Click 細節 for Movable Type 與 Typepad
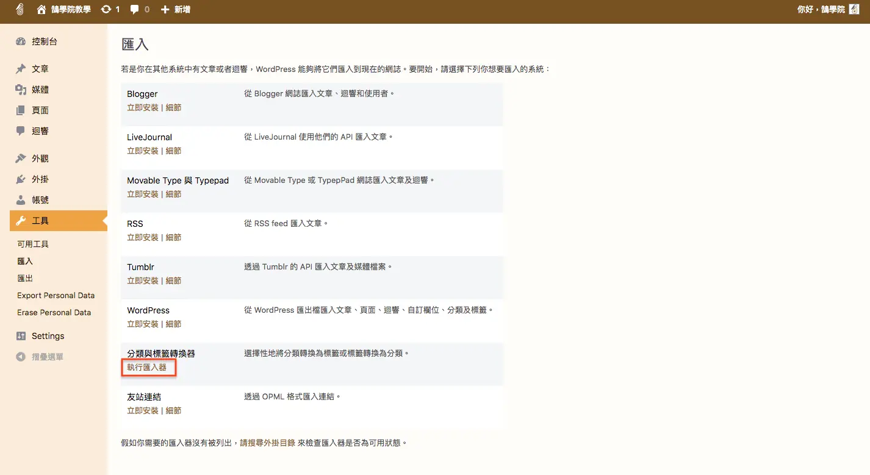870x475 pixels. point(173,194)
